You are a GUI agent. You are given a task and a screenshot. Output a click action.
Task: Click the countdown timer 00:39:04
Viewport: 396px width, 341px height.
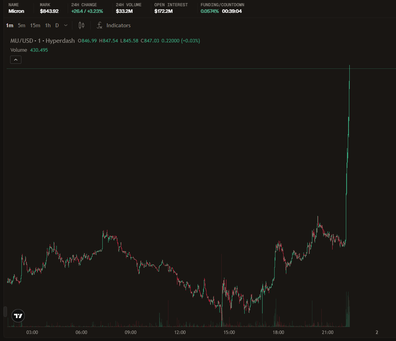coord(232,11)
